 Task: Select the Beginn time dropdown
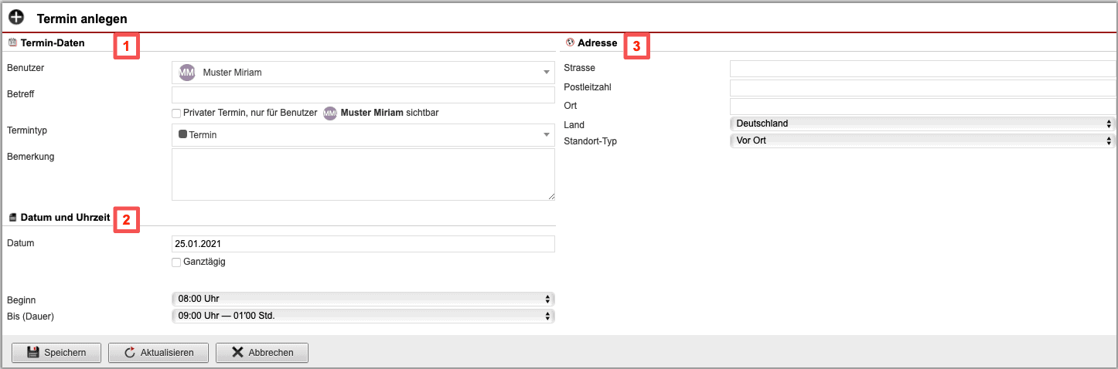click(x=363, y=299)
